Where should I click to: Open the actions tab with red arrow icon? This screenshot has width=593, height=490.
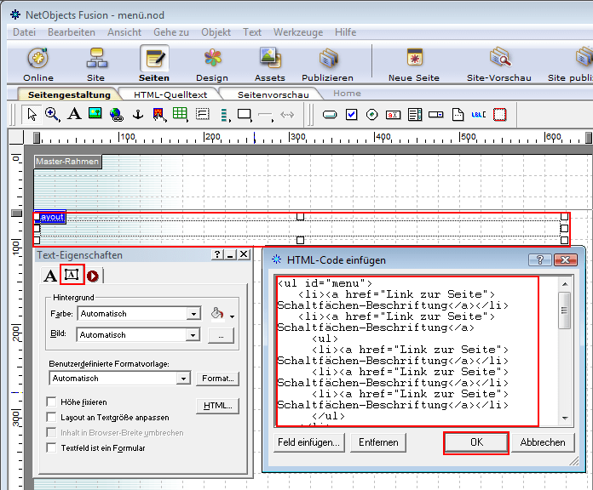tap(92, 275)
